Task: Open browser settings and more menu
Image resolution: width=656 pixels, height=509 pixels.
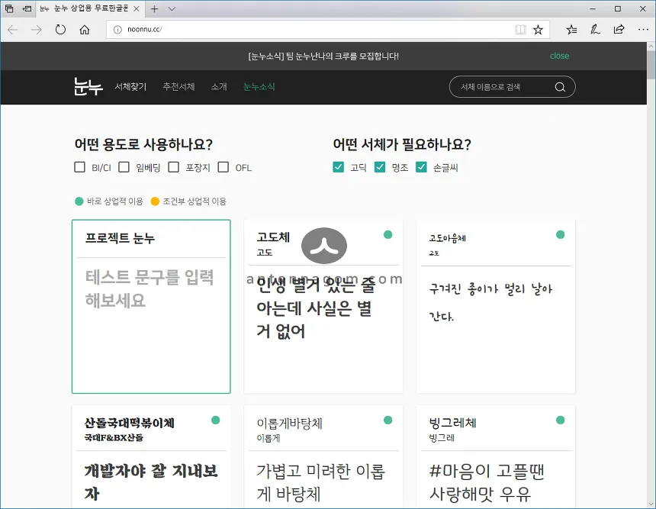Action: tap(642, 30)
